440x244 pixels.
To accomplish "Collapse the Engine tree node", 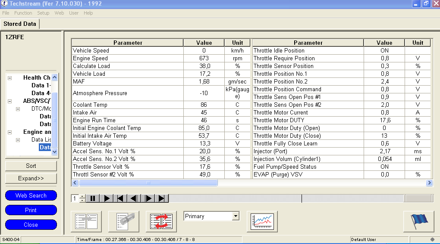I will pos(9,132).
